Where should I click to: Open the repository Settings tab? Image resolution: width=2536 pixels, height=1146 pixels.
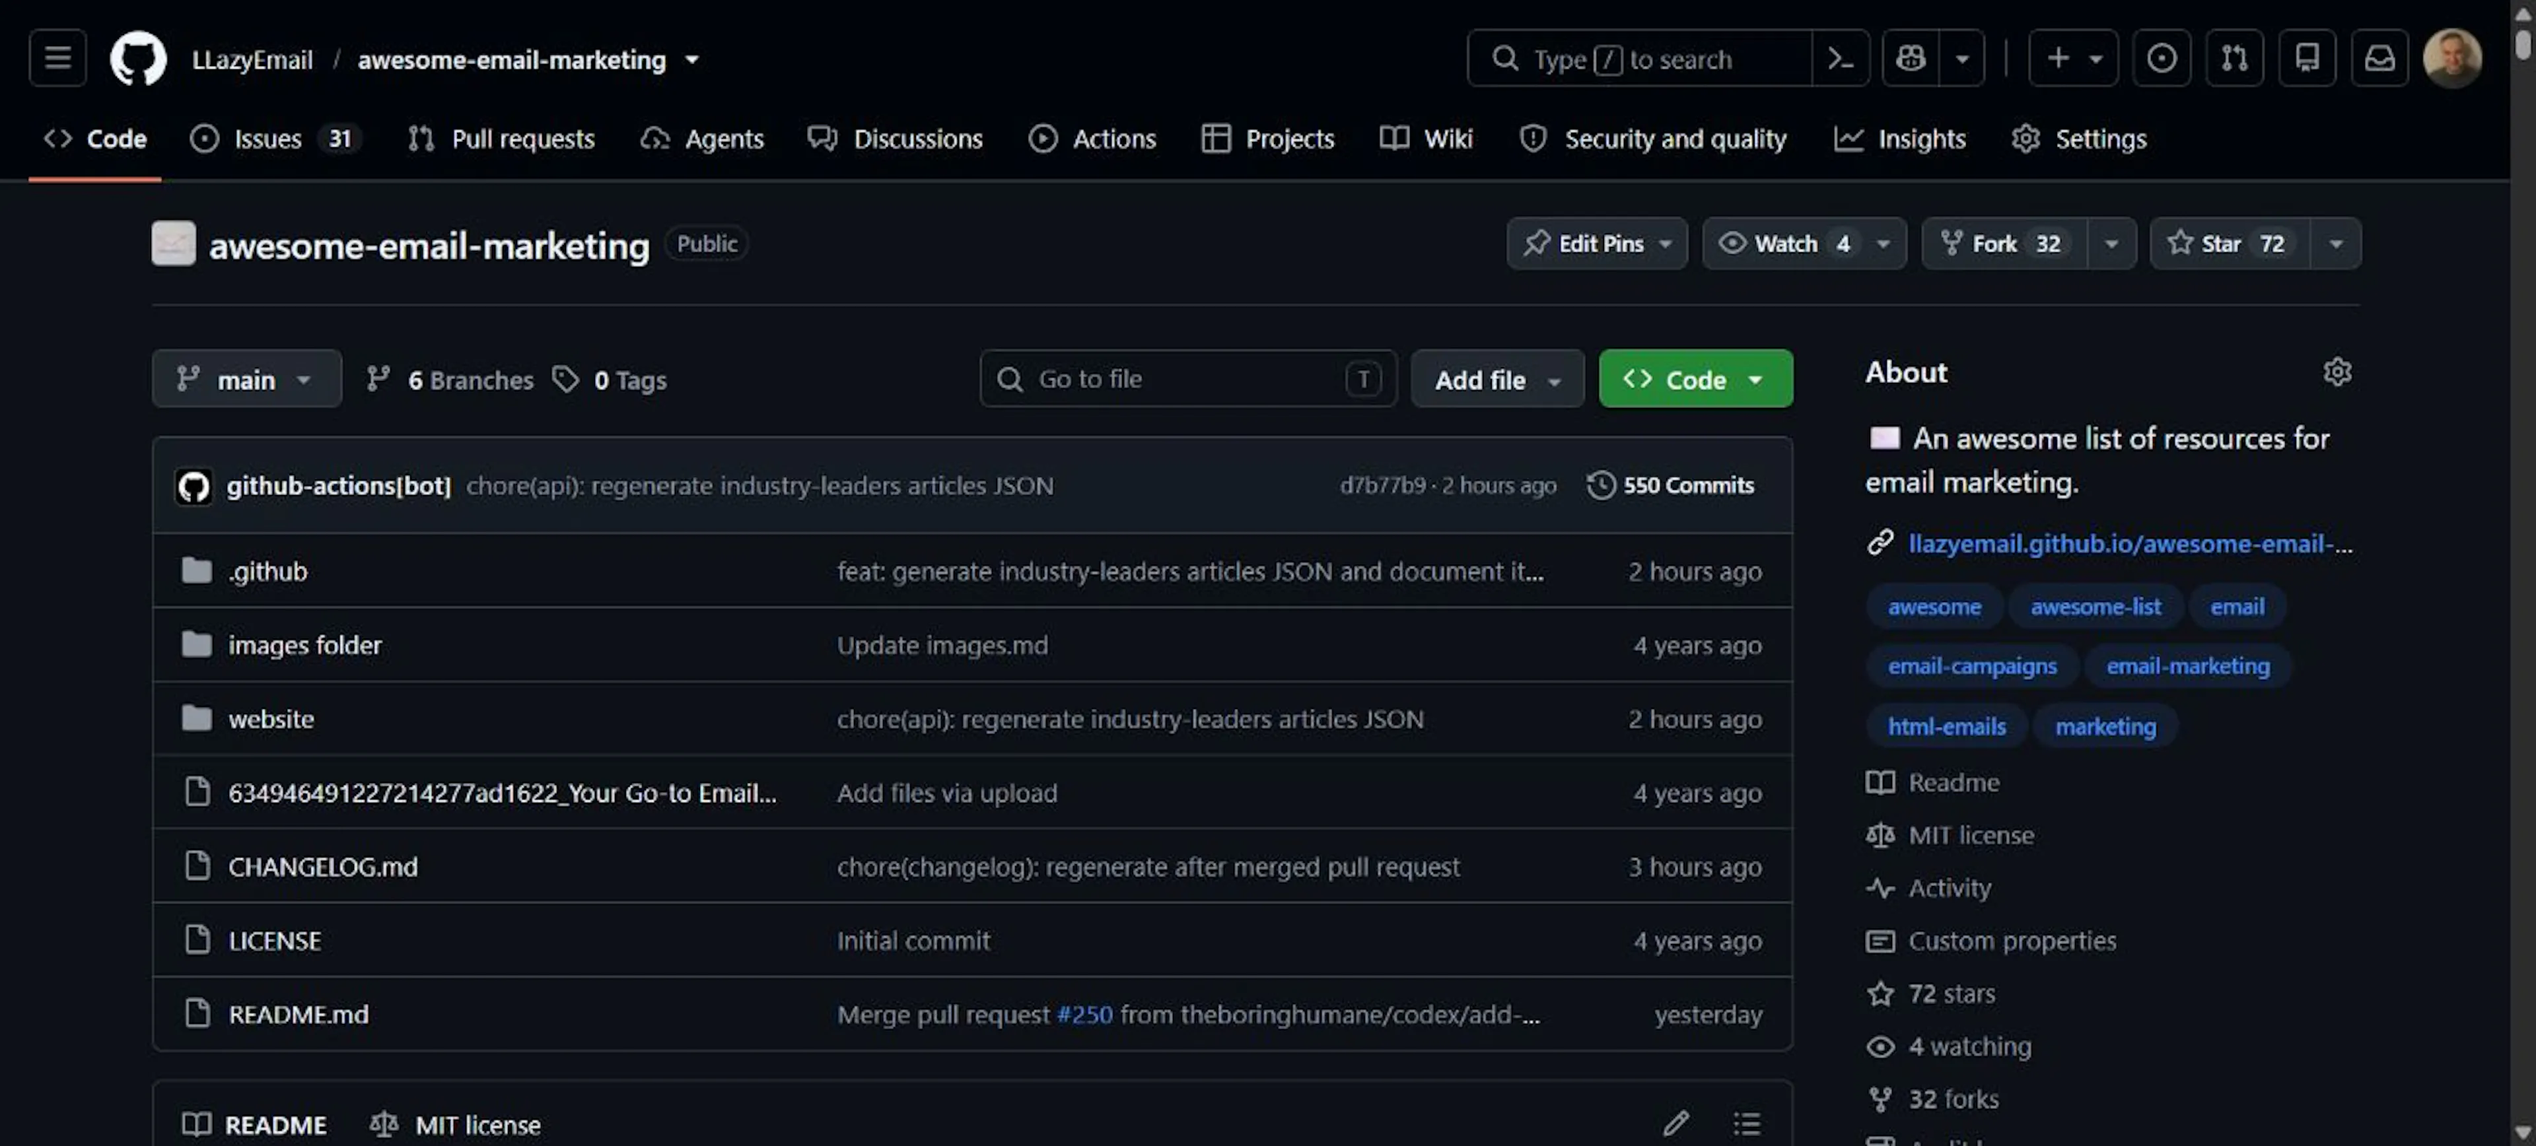[x=2079, y=139]
